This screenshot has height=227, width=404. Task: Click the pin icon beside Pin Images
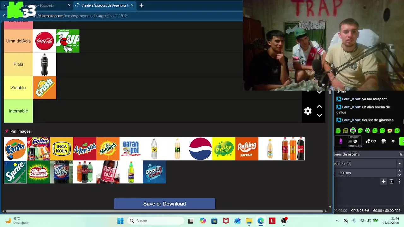click(x=6, y=131)
